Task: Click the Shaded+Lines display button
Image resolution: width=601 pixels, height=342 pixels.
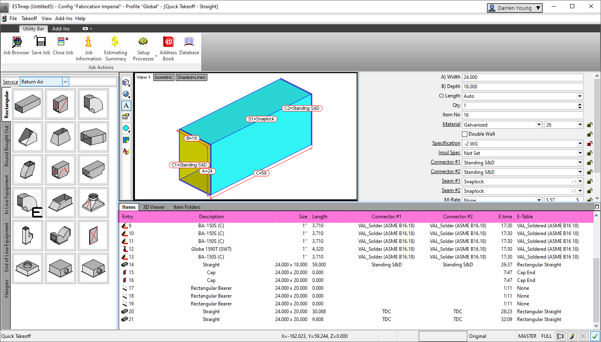Action: click(x=191, y=77)
